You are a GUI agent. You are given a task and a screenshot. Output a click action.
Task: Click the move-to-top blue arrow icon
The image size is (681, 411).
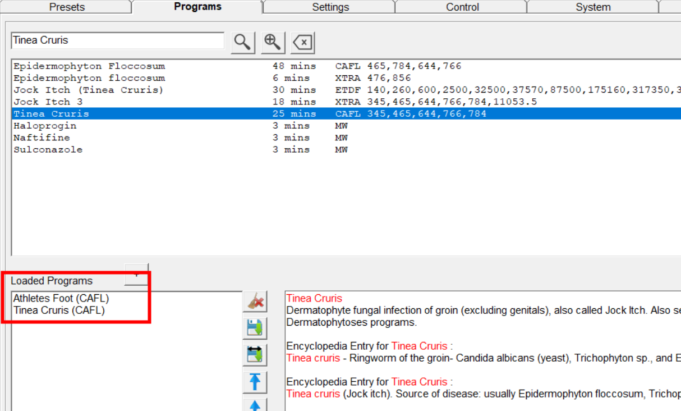(x=255, y=381)
